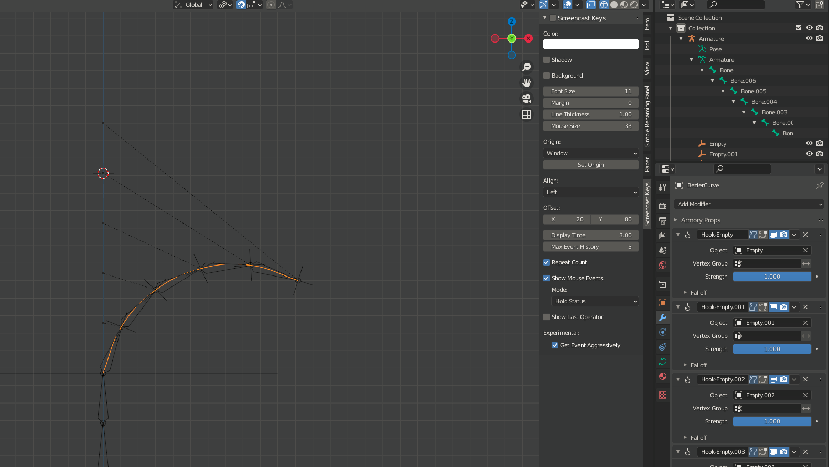
Task: Open Simple Renaming Panel sidebar tab
Action: 647,116
